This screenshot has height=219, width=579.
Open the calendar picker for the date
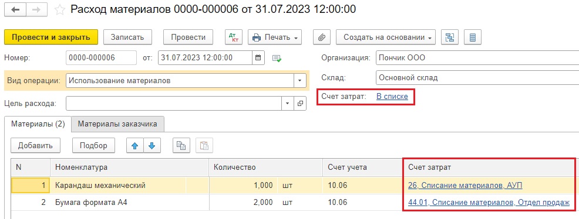258,58
